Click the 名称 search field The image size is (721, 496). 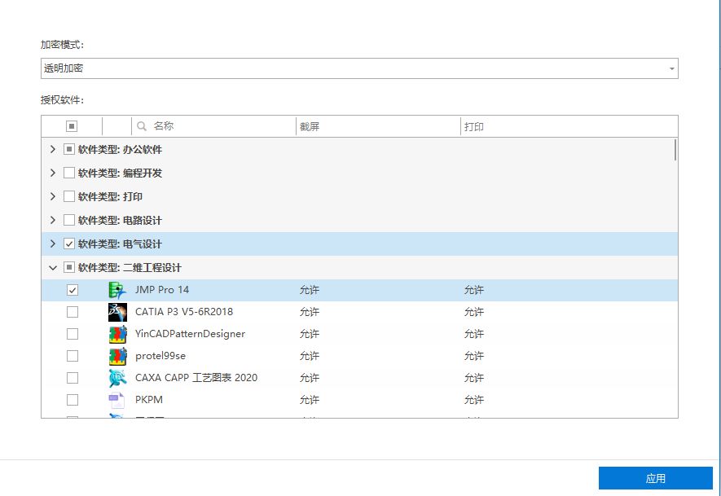(213, 126)
